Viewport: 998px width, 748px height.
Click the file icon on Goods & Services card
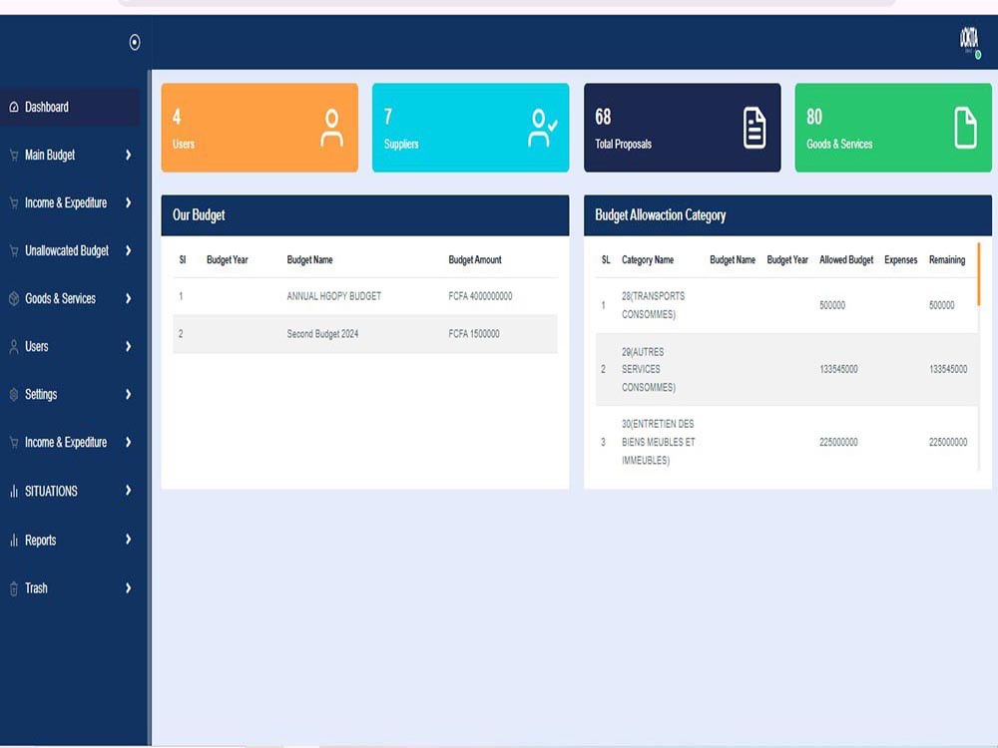tap(965, 128)
